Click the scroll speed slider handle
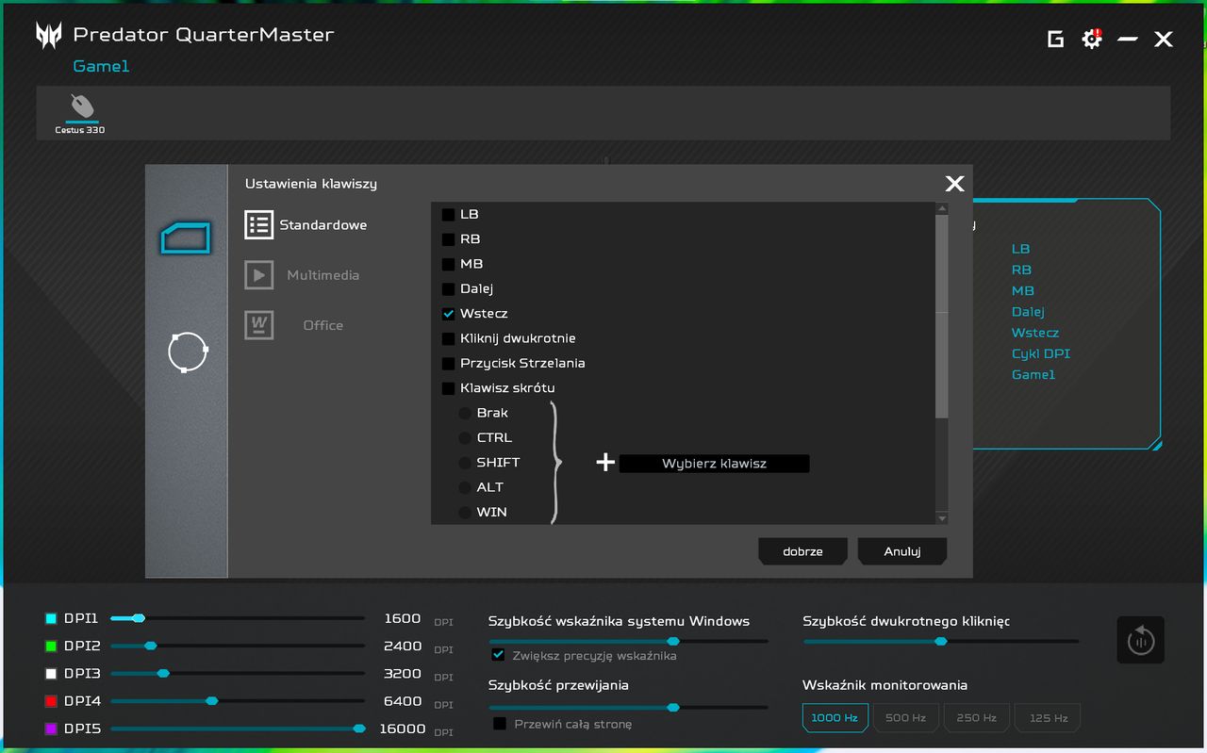Viewport: 1207px width, 753px height. (673, 707)
